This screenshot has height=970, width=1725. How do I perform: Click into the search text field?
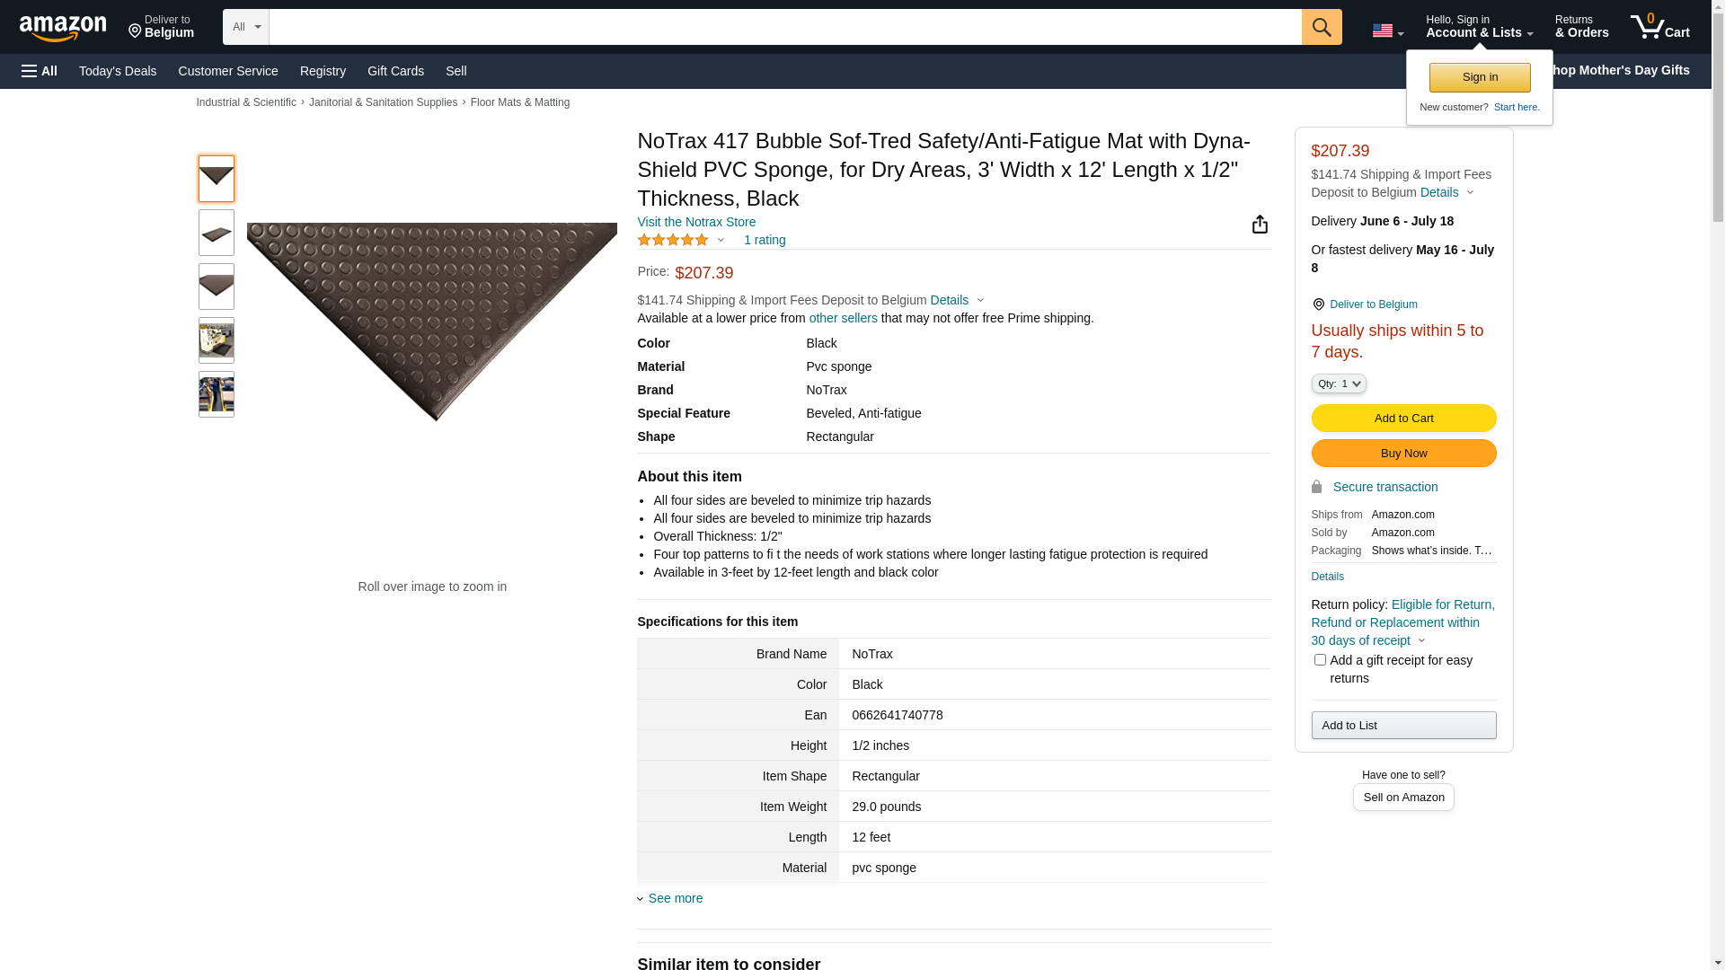(784, 27)
